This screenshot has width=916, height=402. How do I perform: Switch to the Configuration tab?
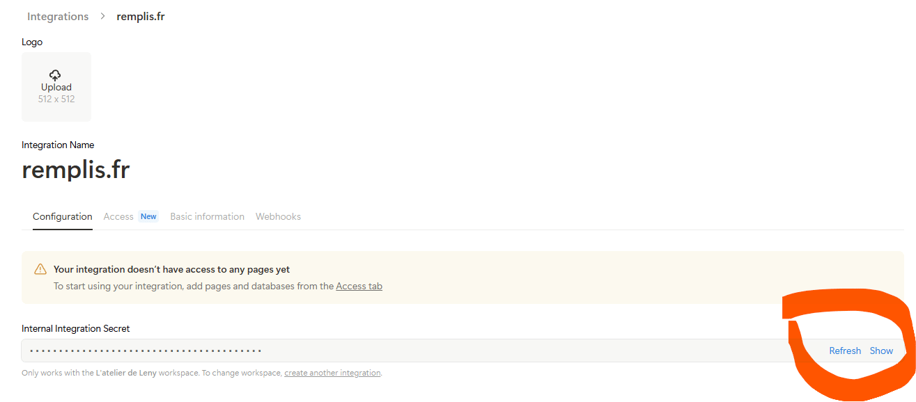[x=63, y=216]
